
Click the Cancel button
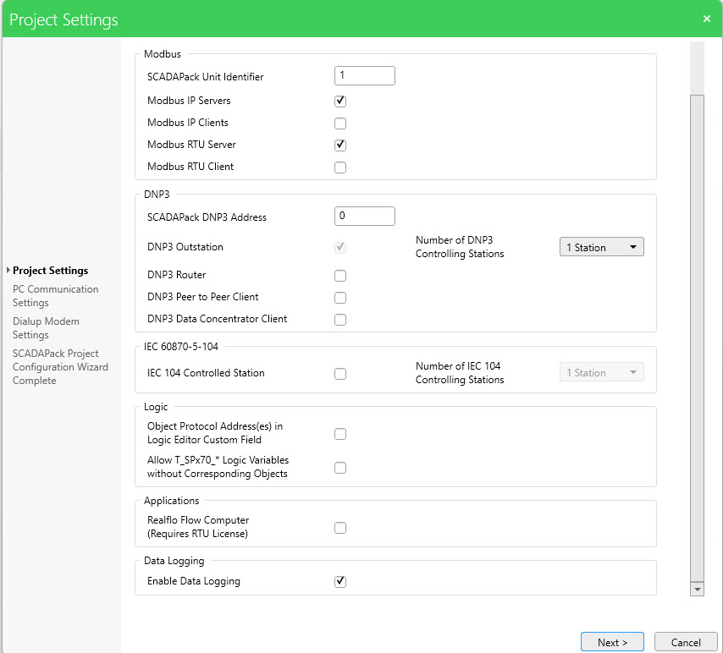tap(686, 642)
